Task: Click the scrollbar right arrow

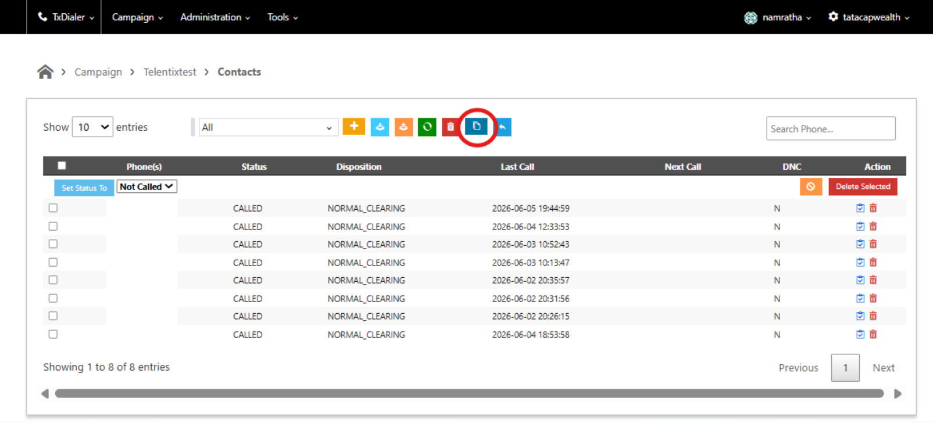Action: point(898,393)
